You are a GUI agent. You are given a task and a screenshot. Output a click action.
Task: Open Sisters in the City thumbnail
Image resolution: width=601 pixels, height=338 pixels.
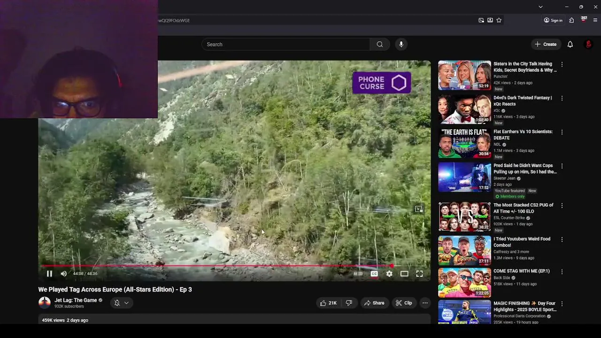[x=464, y=75]
